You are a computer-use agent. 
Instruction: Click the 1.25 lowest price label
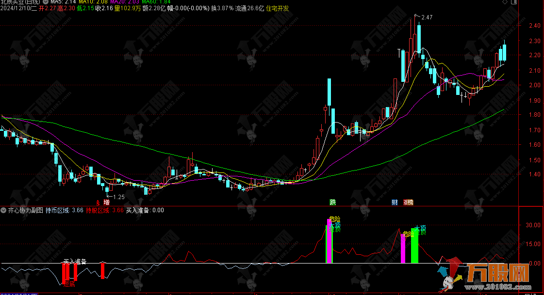tap(119, 197)
